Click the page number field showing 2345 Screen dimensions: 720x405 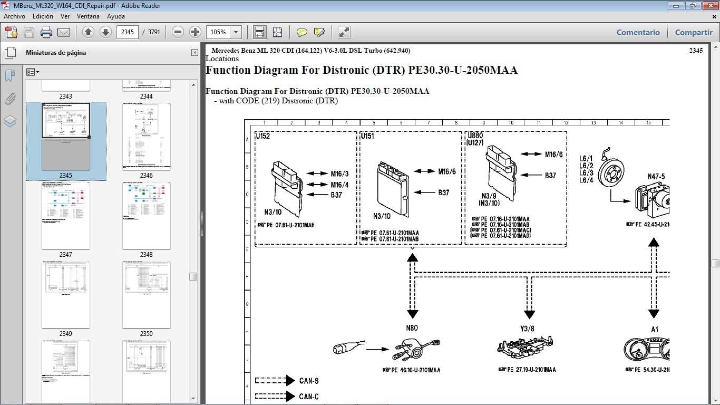pos(127,32)
